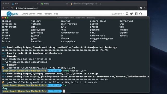
Task: Click 'spirv-cross' in terminal output
Action: (97, 36)
